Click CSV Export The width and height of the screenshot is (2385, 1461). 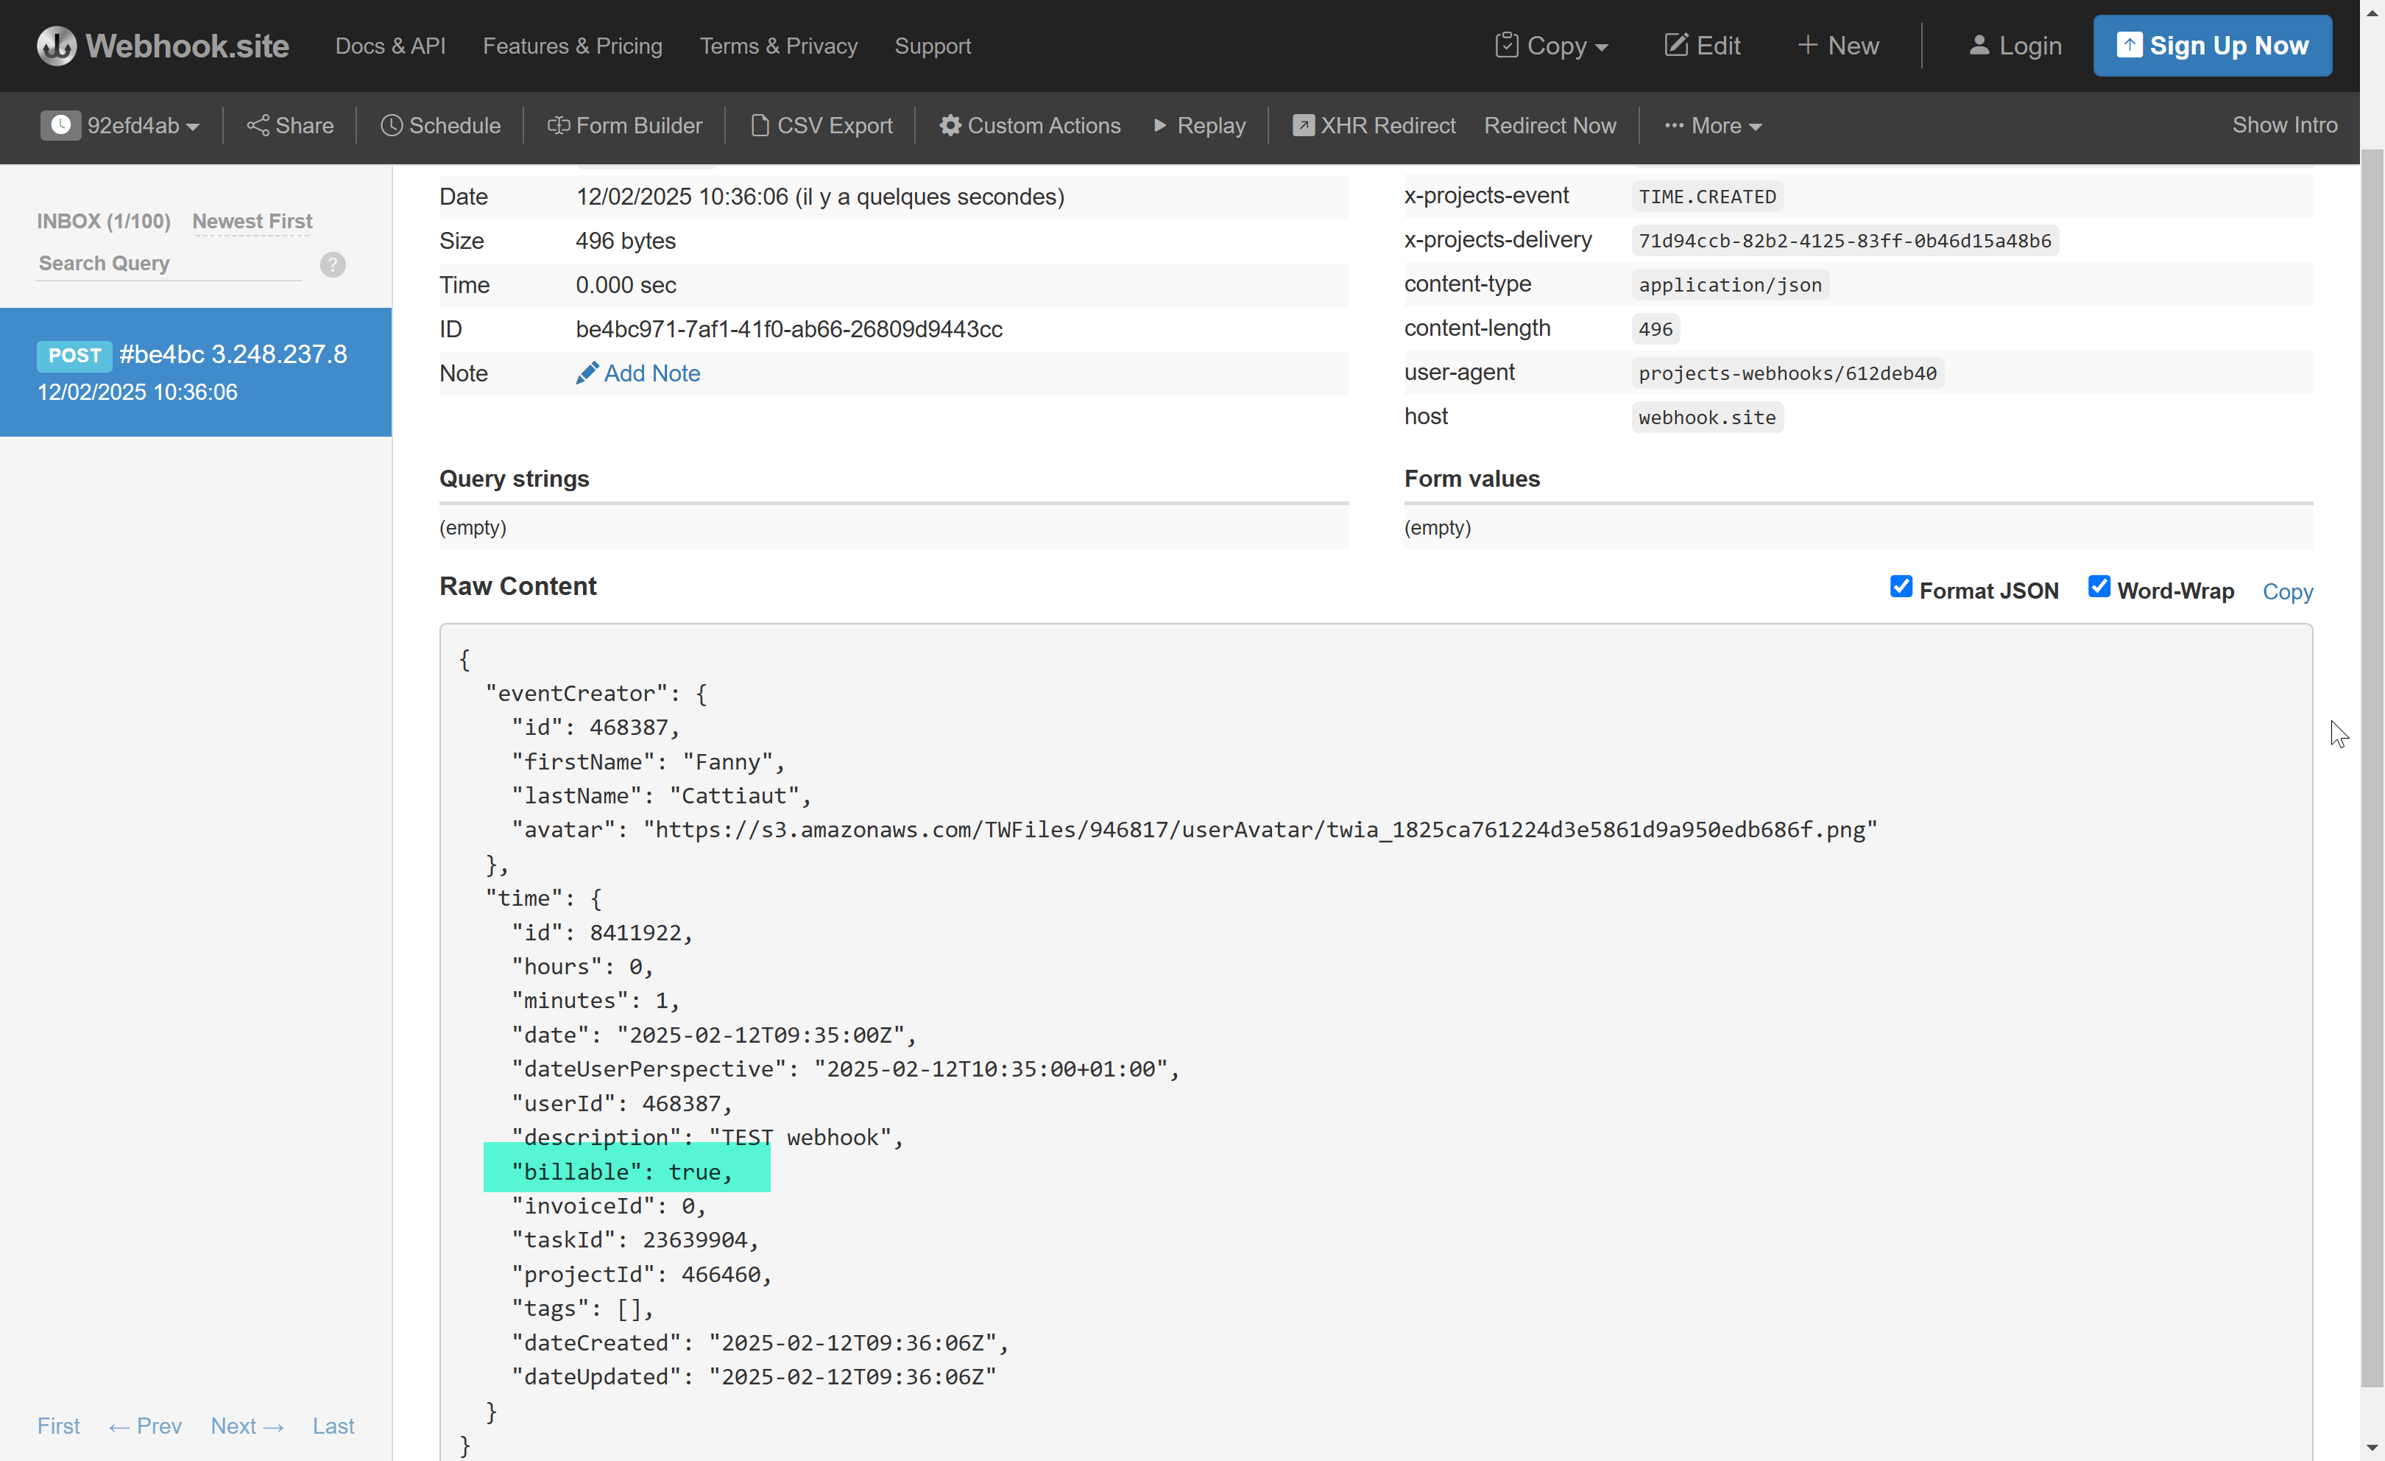(821, 126)
